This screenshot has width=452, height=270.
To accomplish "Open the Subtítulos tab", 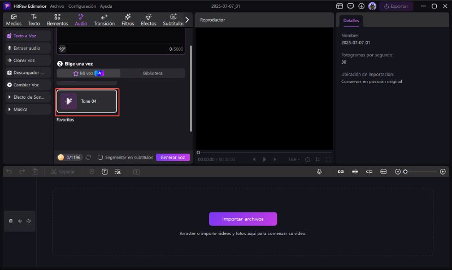I will (173, 20).
